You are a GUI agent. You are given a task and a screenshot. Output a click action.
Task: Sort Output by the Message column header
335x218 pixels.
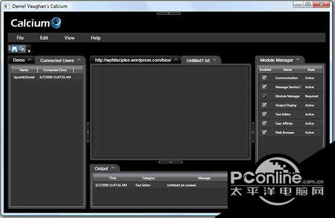[x=204, y=178]
